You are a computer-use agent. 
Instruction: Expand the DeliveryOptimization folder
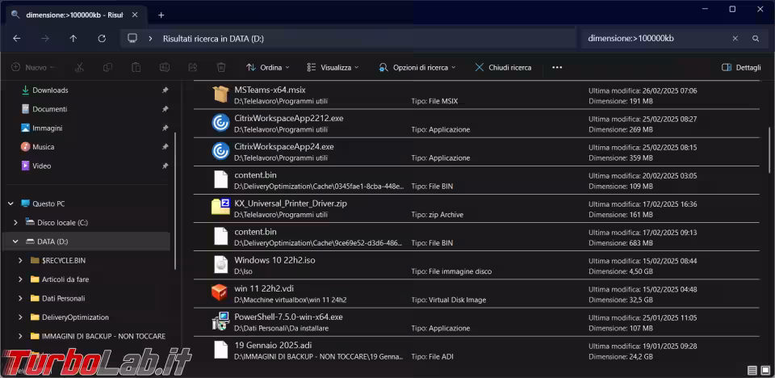[20, 317]
